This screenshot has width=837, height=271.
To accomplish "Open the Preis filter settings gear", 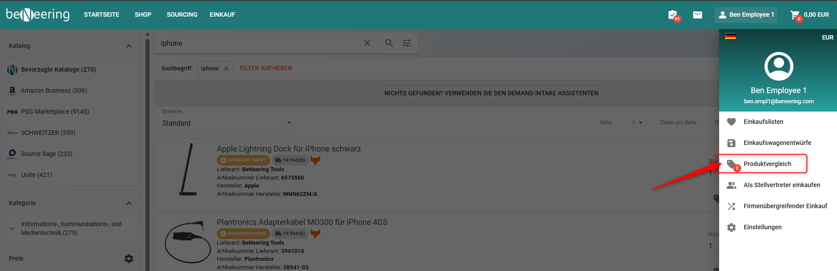I will [x=128, y=259].
